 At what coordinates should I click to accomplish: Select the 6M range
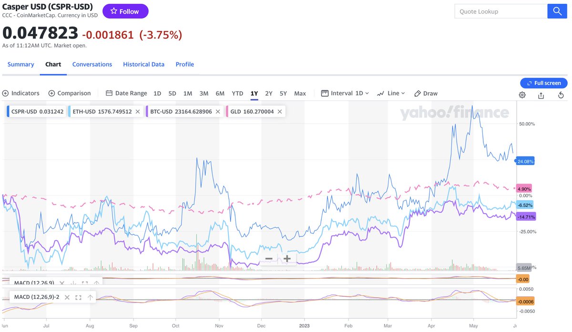point(220,93)
